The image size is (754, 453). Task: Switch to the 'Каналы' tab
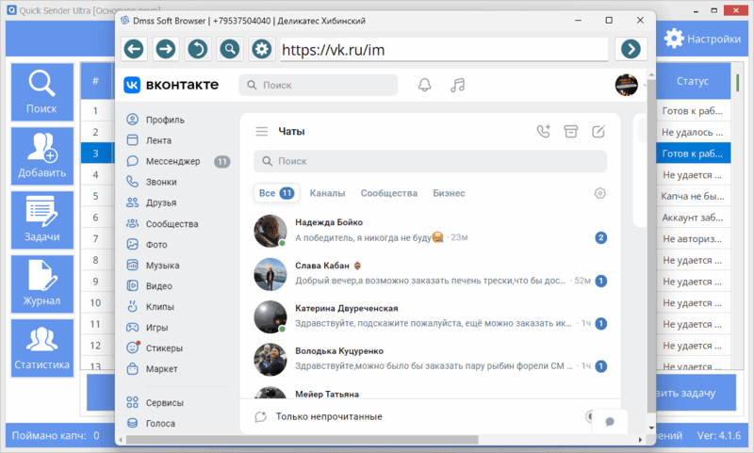click(327, 193)
